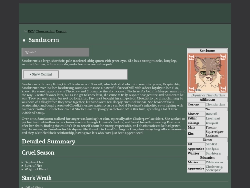The height and width of the screenshot is (188, 250).
Task: Open the Squirrelpaw kit link
Action: pos(215,132)
